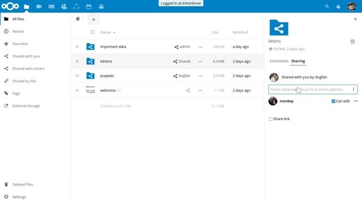The image size is (362, 203).
Task: Sort file list by Modified column
Action: pyautogui.click(x=240, y=32)
